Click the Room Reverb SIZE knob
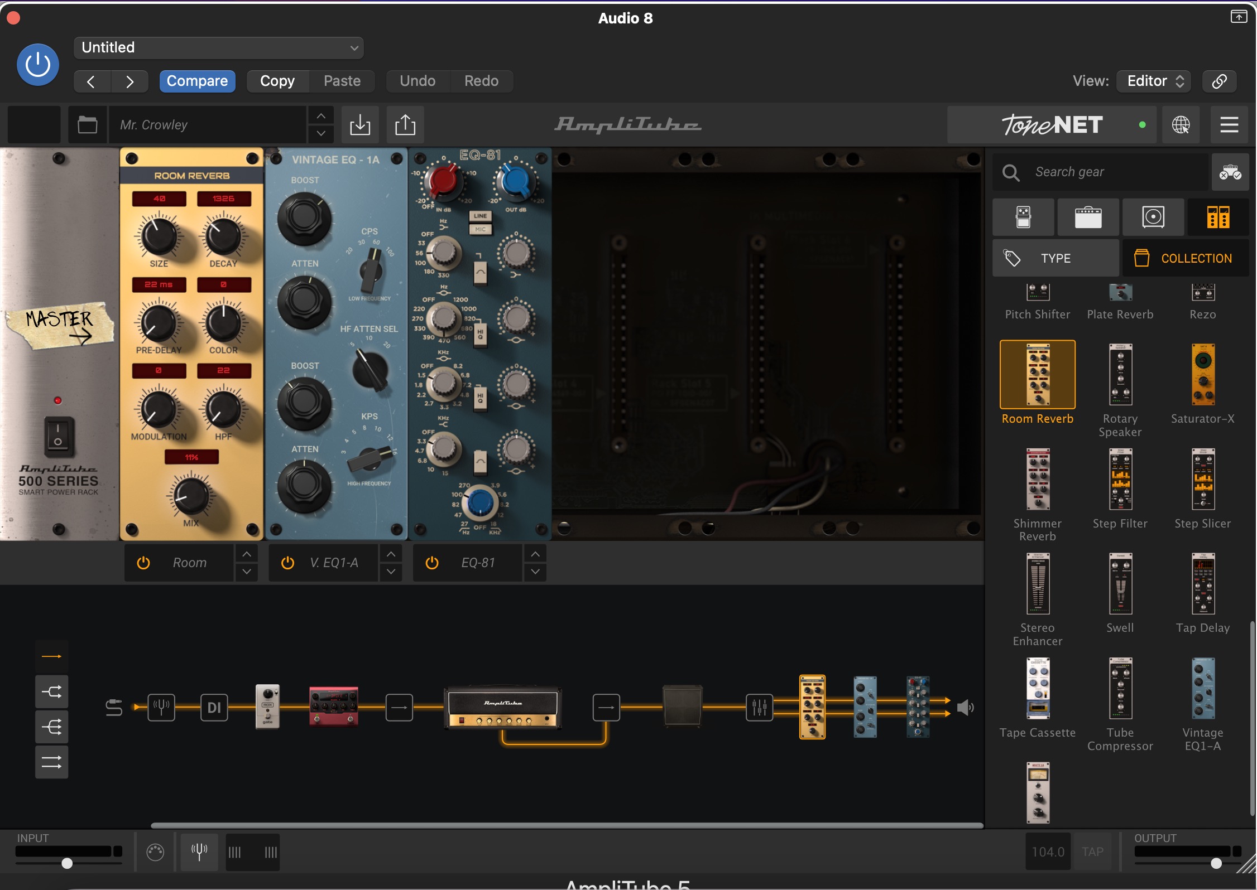Image resolution: width=1257 pixels, height=890 pixels. coord(159,235)
